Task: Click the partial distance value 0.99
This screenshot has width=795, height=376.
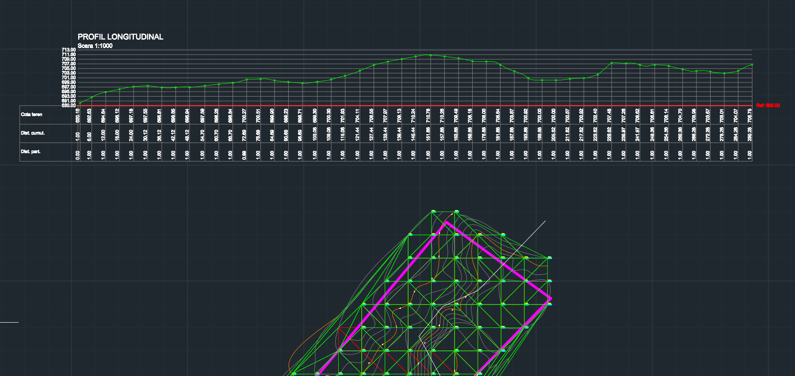Action: pos(245,154)
